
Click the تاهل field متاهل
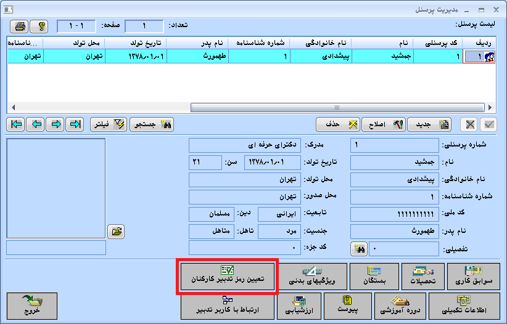pos(212,231)
